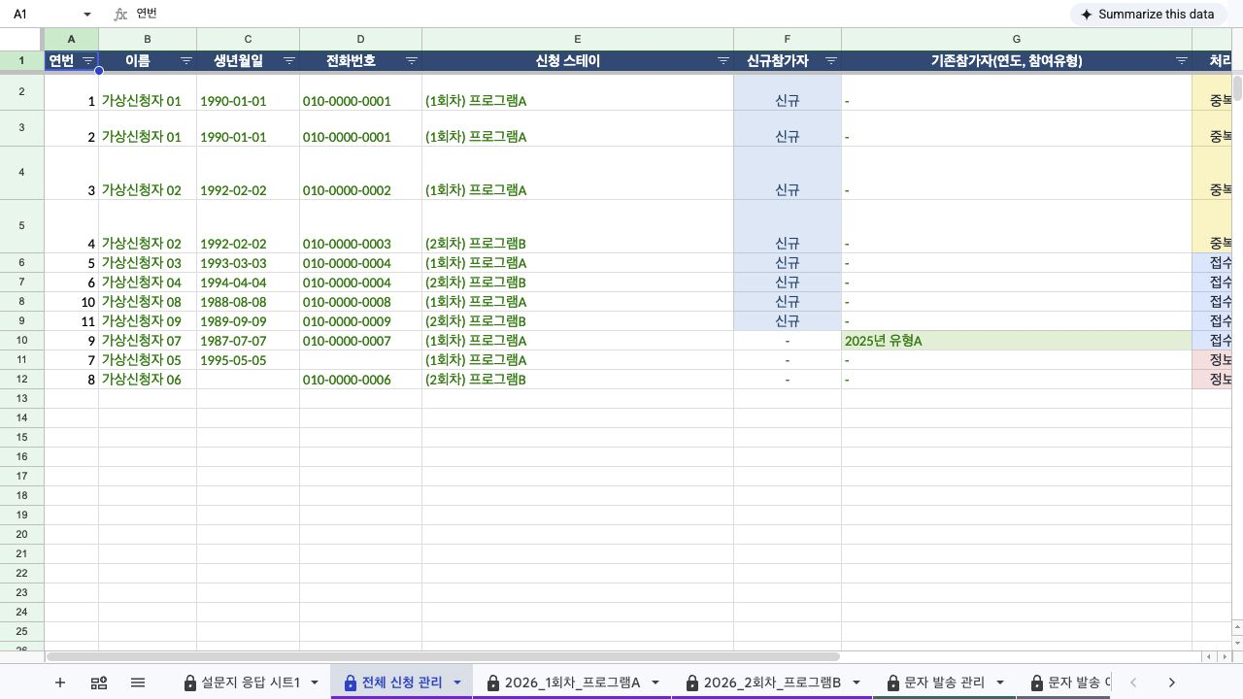Viewport: 1243px width, 699px height.
Task: Select the cell containing 가상신청자 09
Action: 148,321
